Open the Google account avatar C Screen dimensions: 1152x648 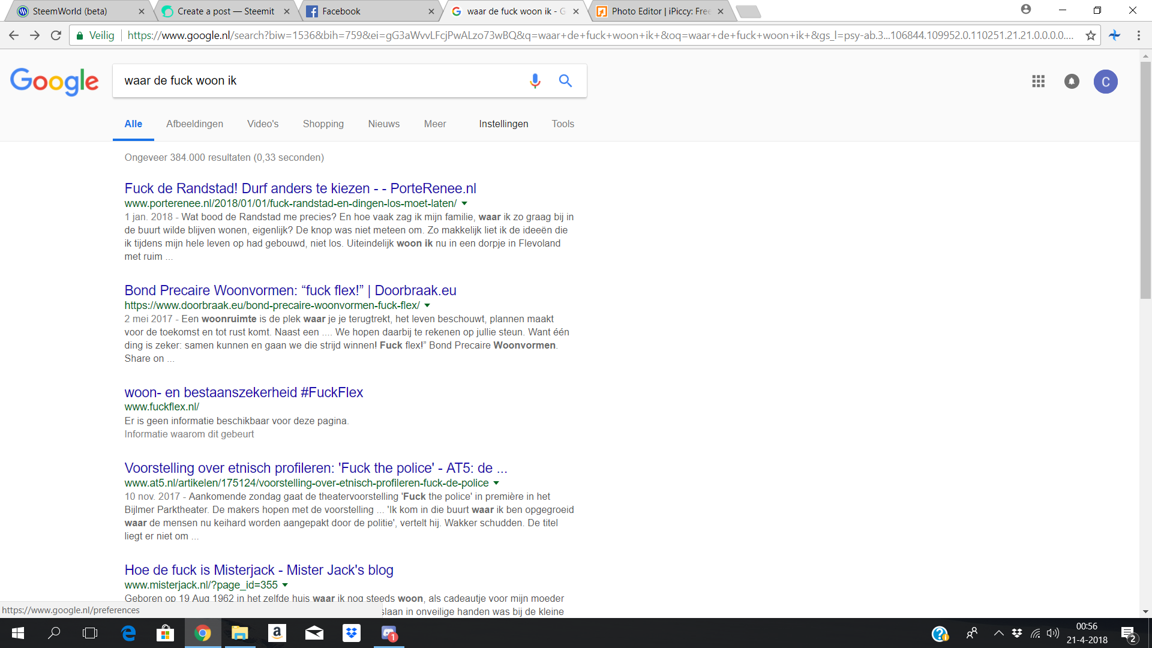click(x=1105, y=82)
